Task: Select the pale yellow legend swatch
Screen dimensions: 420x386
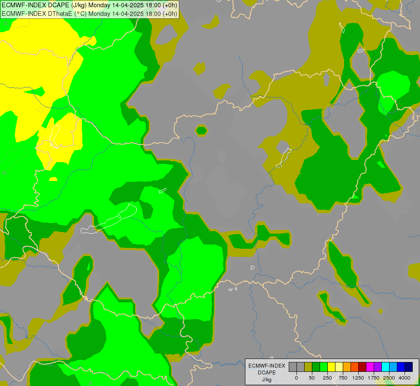Action: point(339,367)
